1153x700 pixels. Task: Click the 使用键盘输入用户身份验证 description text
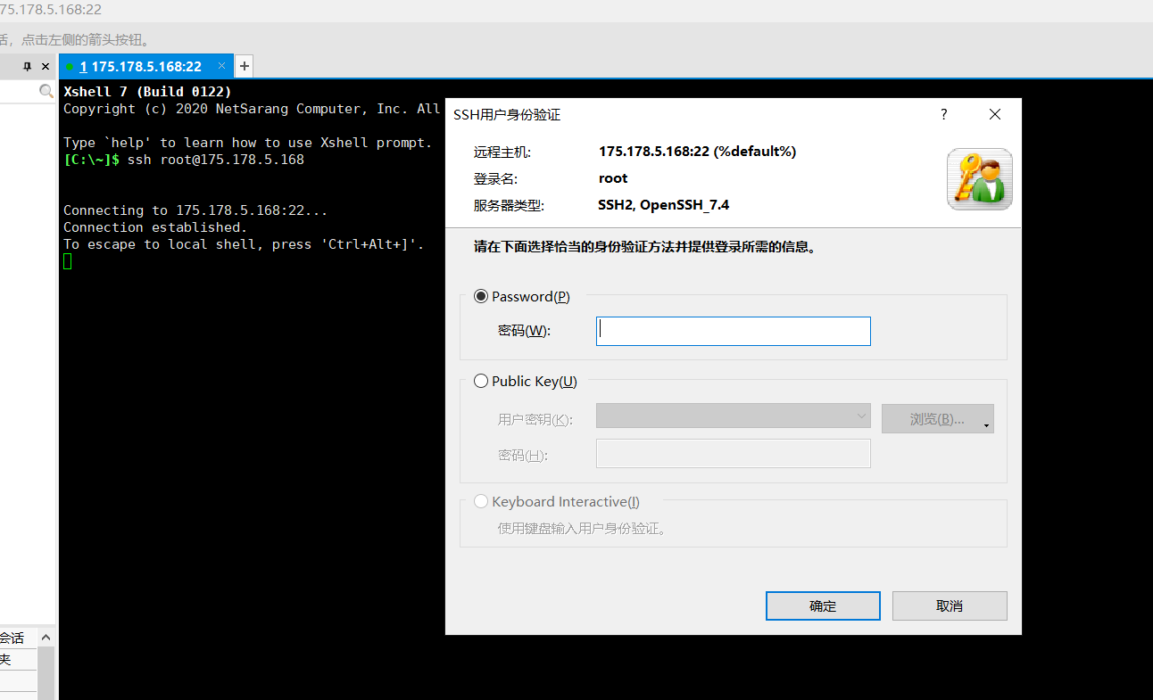583,528
